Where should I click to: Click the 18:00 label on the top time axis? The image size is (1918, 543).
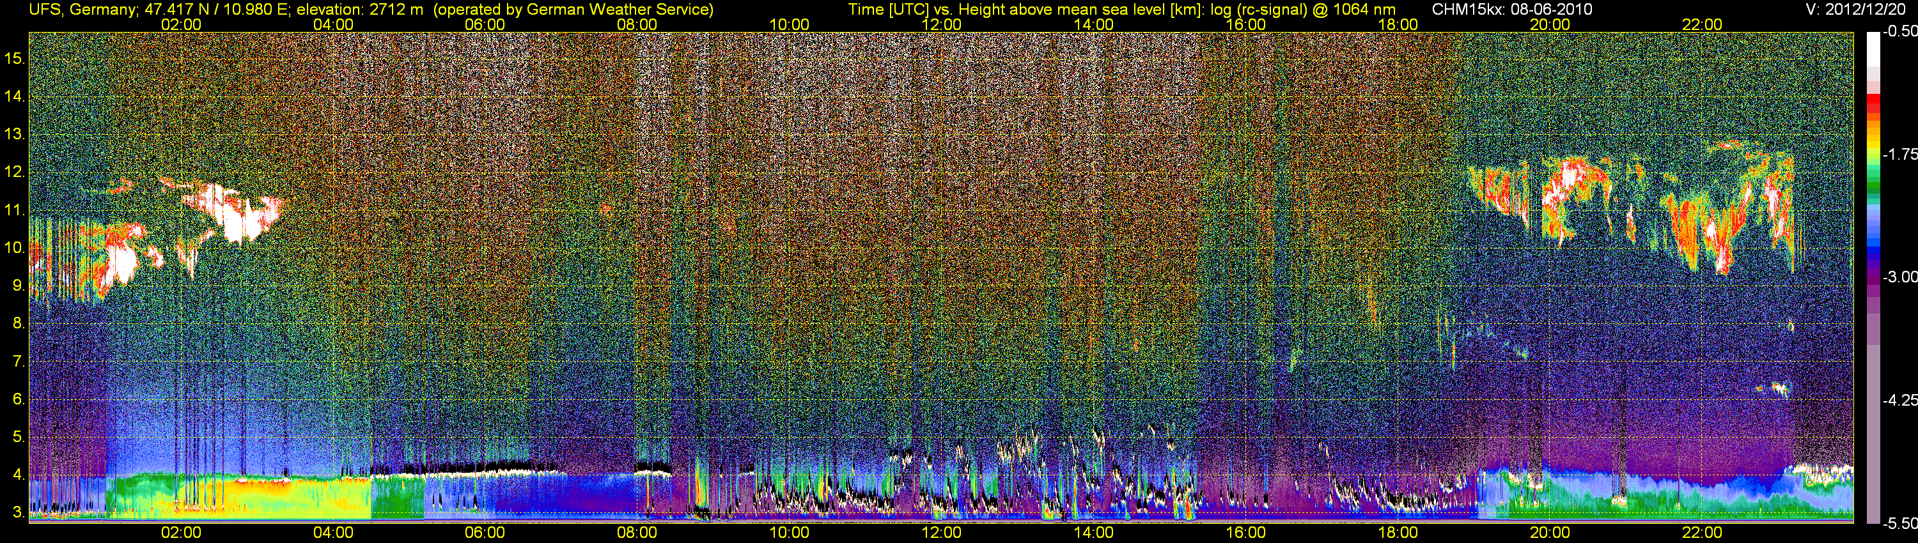coord(1398,24)
